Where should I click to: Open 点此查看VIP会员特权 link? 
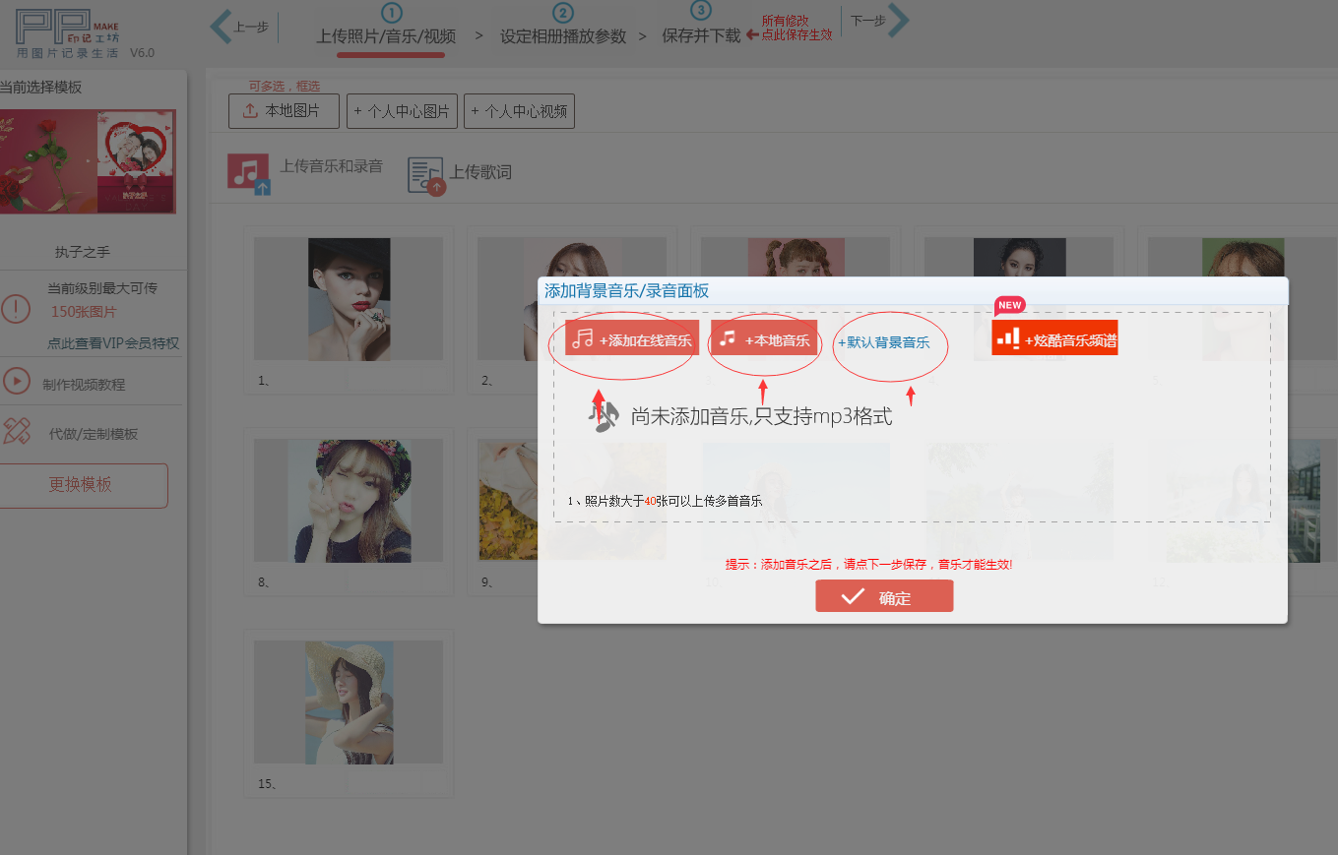(113, 343)
